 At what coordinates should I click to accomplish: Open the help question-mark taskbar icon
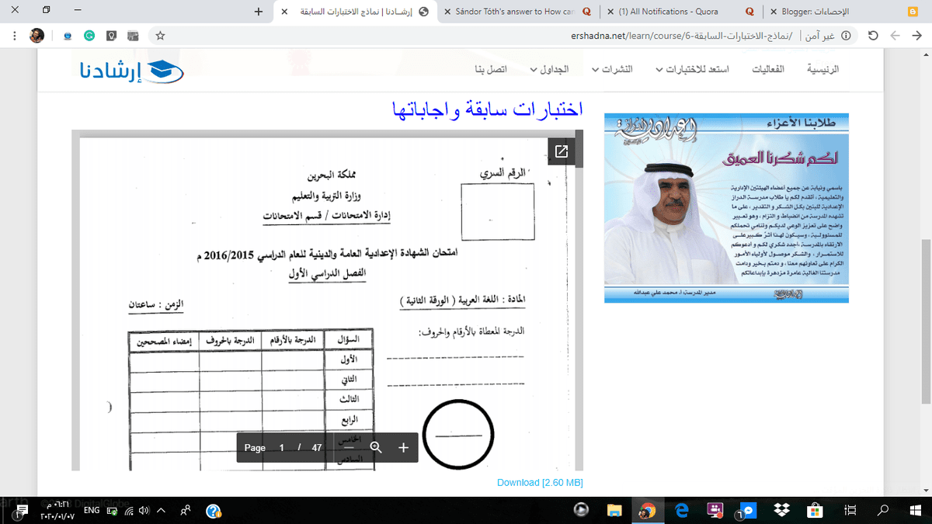tap(214, 511)
